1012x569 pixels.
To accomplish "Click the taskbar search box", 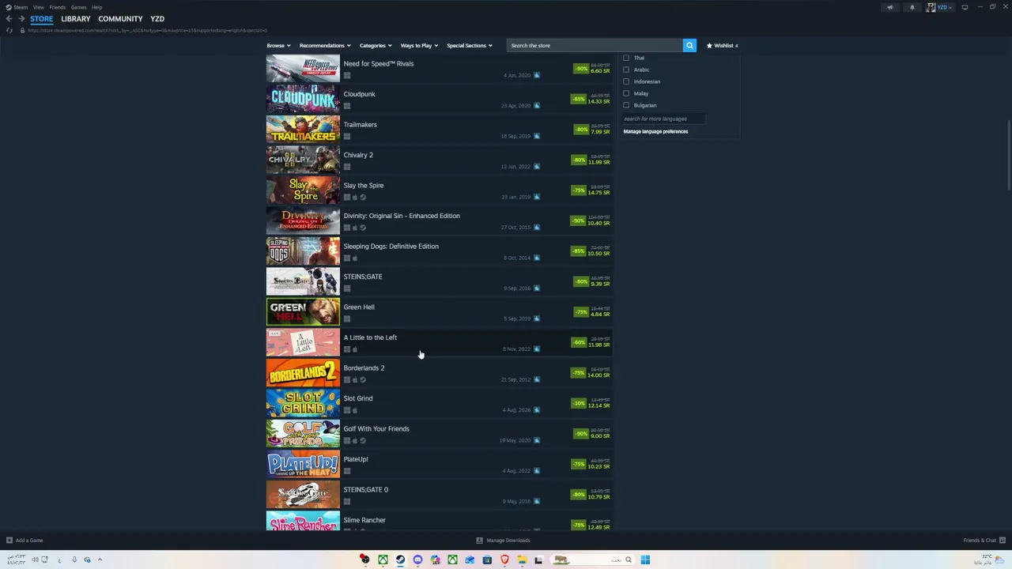I will pos(593,560).
